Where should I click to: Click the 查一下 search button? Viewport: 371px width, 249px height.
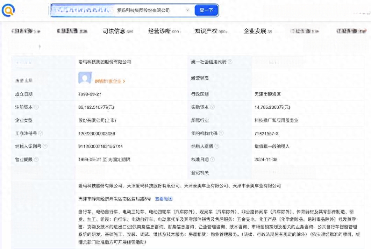206,10
